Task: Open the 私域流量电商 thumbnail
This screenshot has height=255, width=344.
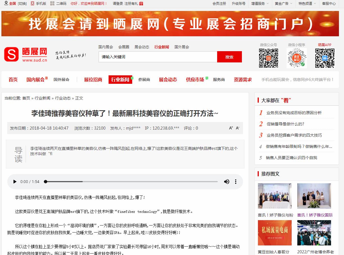Action: pos(275,233)
